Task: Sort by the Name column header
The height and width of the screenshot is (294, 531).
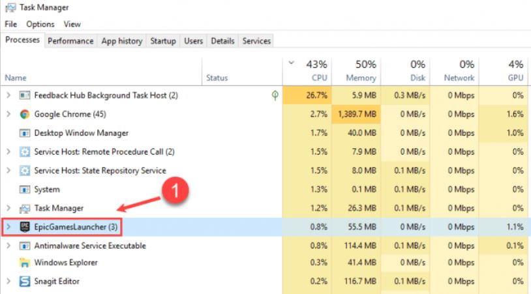Action: pos(16,78)
